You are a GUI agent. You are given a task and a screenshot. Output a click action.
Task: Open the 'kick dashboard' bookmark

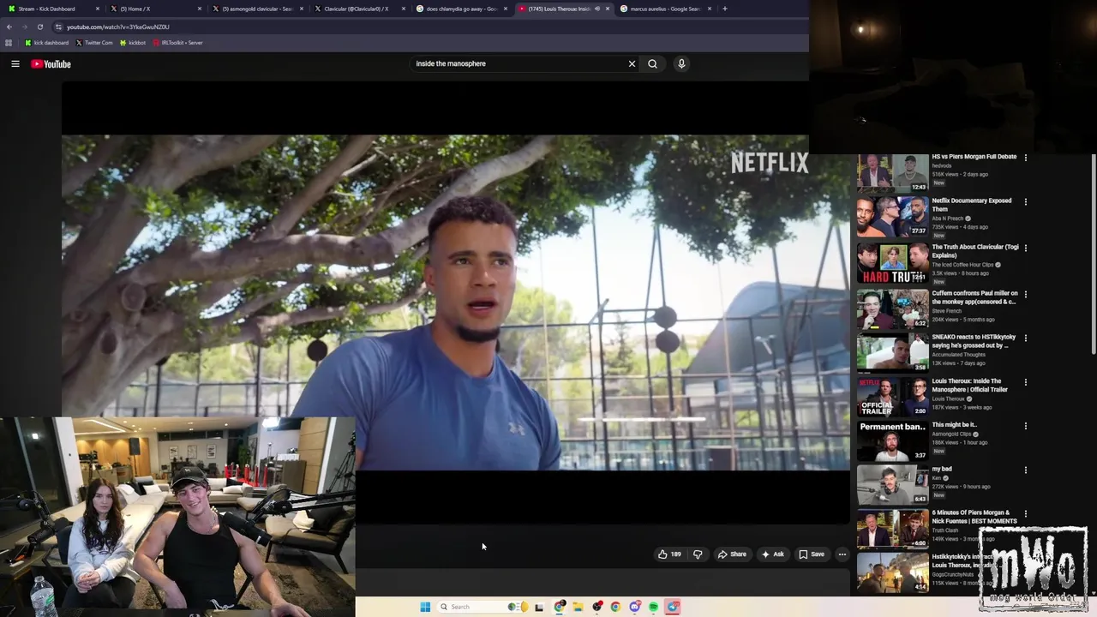pos(46,43)
